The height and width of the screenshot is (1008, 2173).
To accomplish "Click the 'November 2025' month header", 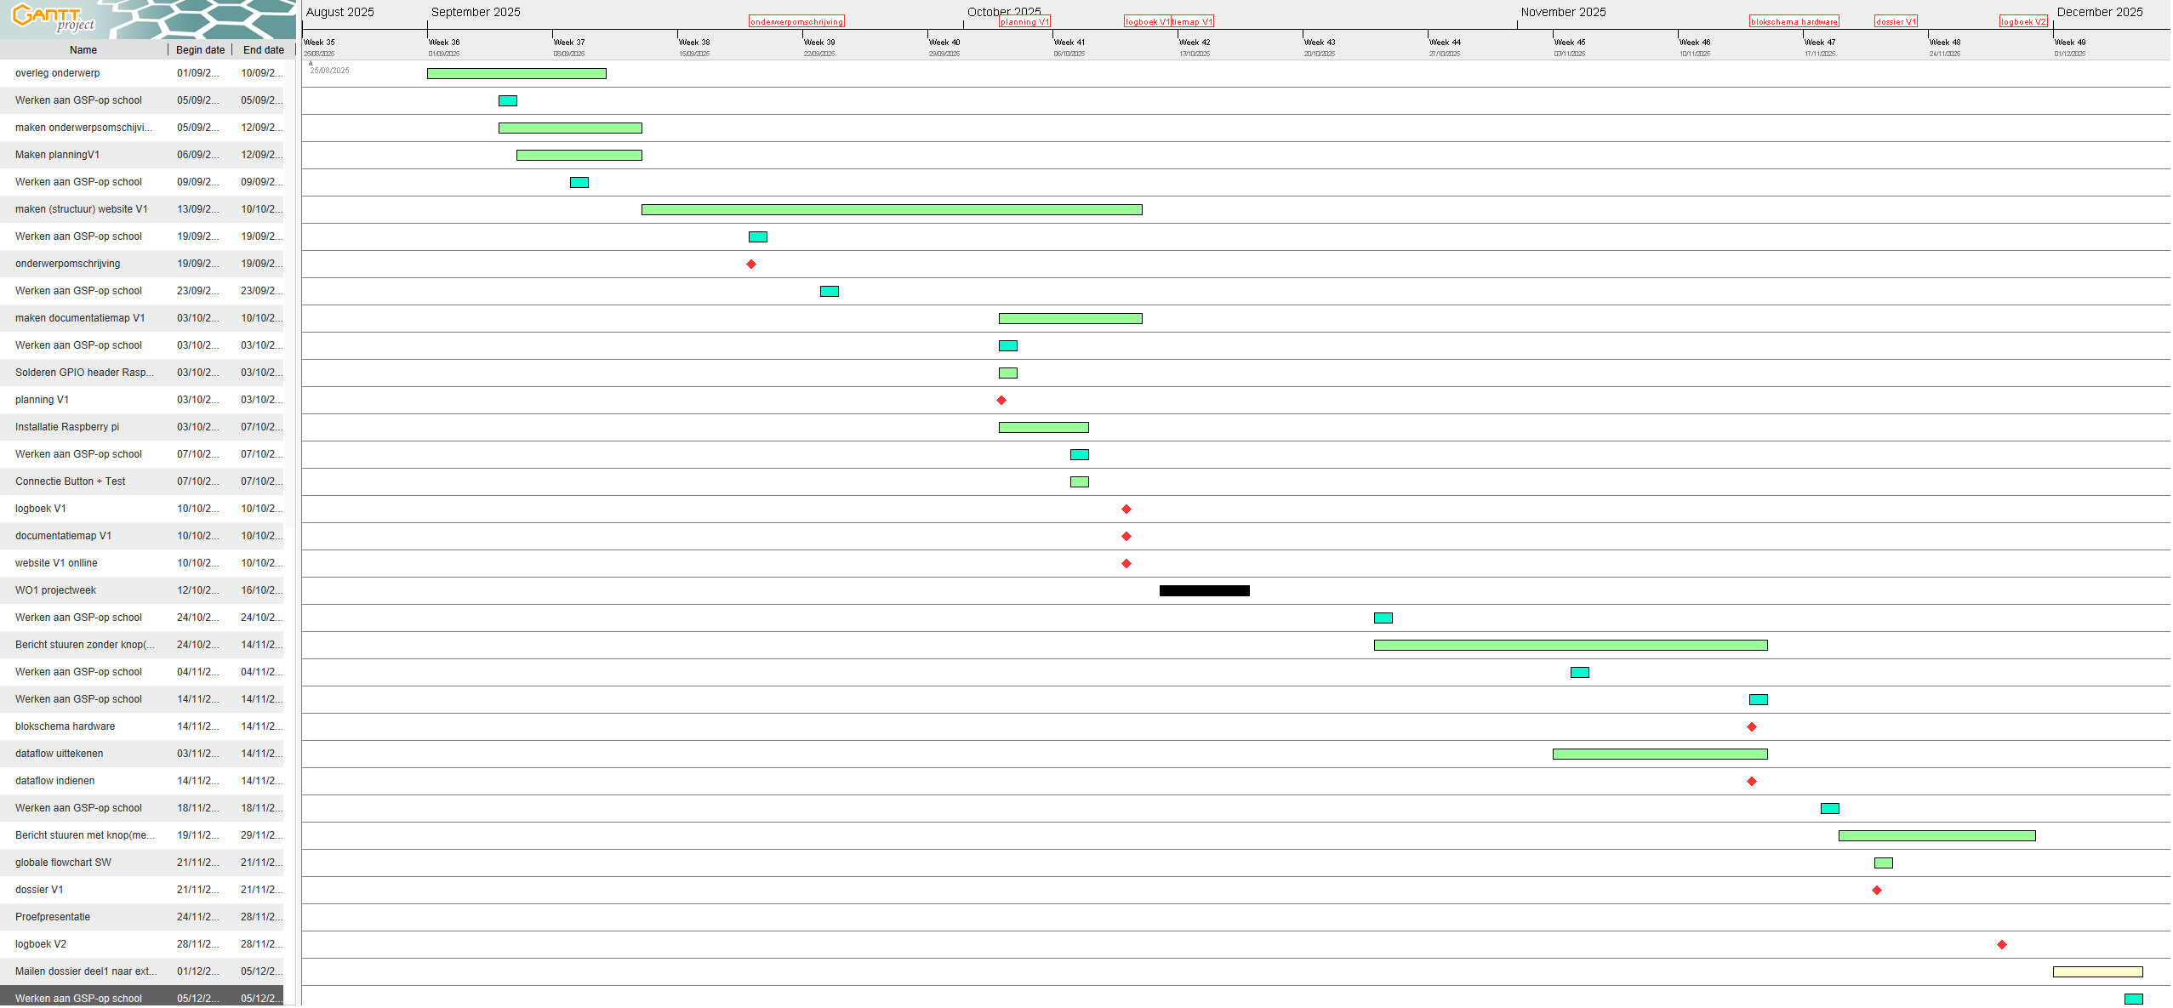I will click(x=1563, y=12).
